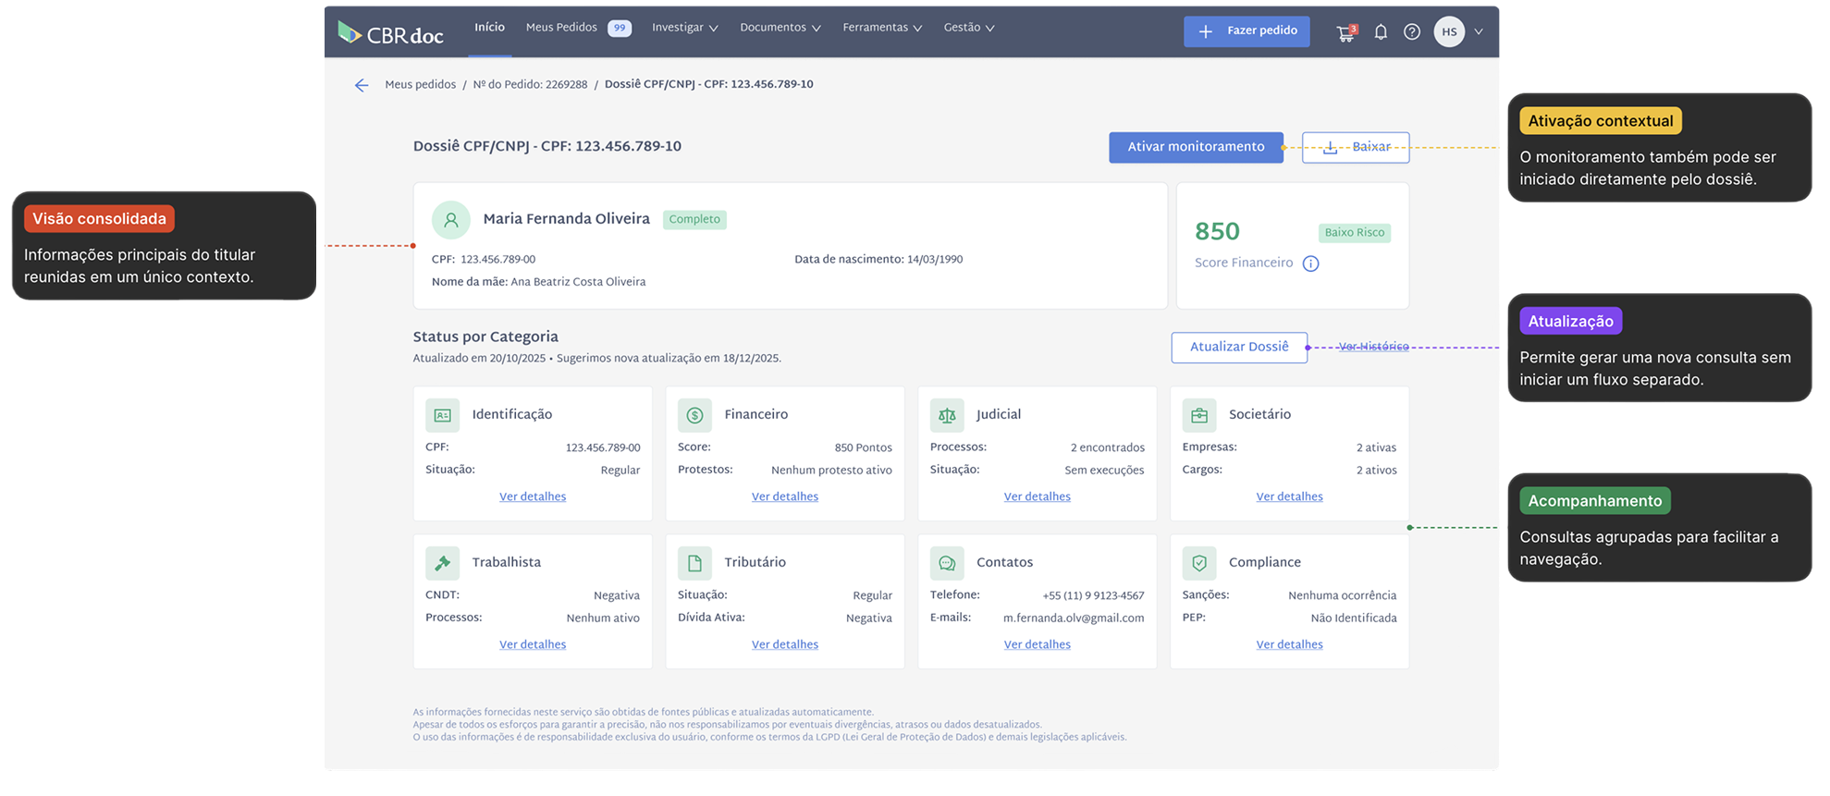Click the Ativar monitoramento button
The height and width of the screenshot is (796, 1830).
1196,148
